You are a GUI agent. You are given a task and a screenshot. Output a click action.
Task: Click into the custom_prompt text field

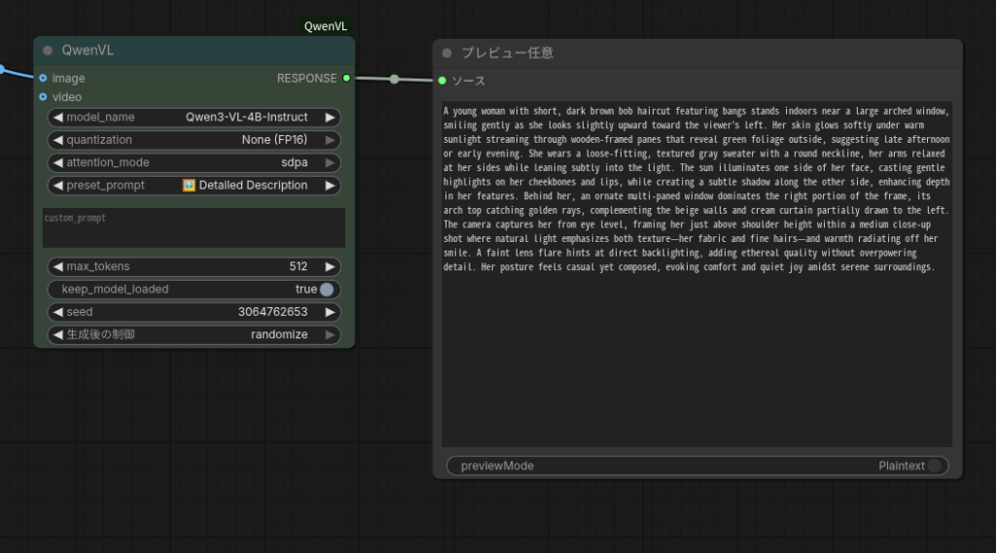pyautogui.click(x=194, y=228)
